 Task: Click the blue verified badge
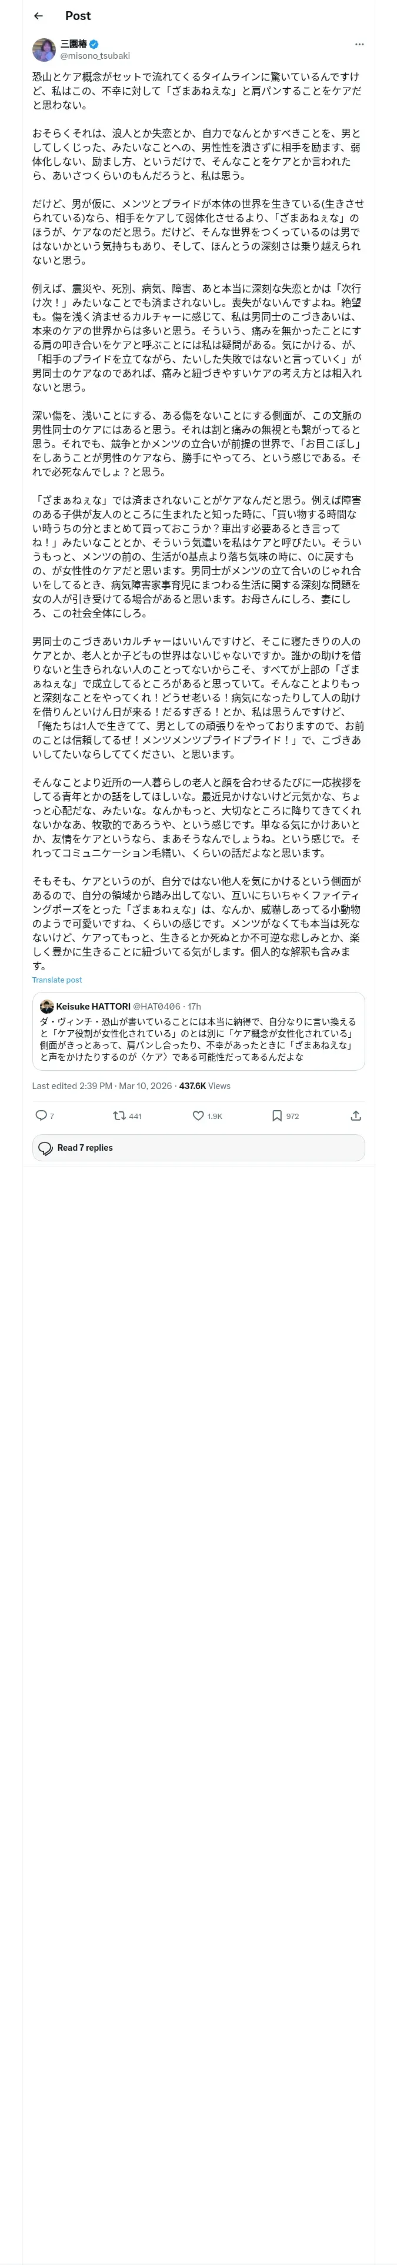[94, 43]
